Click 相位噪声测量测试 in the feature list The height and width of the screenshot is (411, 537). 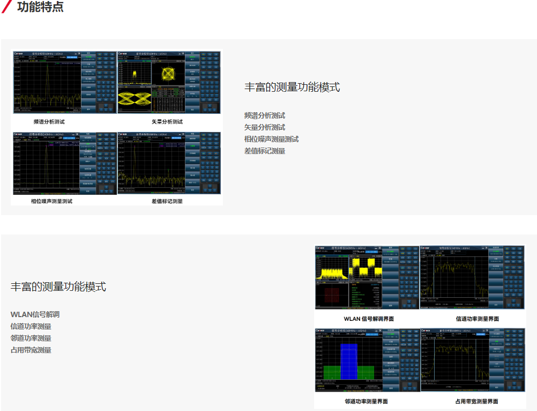(x=272, y=139)
